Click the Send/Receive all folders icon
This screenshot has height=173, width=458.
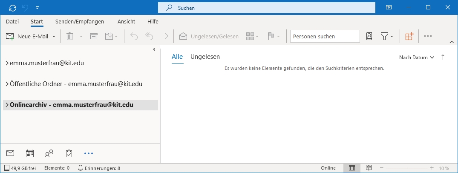12,8
